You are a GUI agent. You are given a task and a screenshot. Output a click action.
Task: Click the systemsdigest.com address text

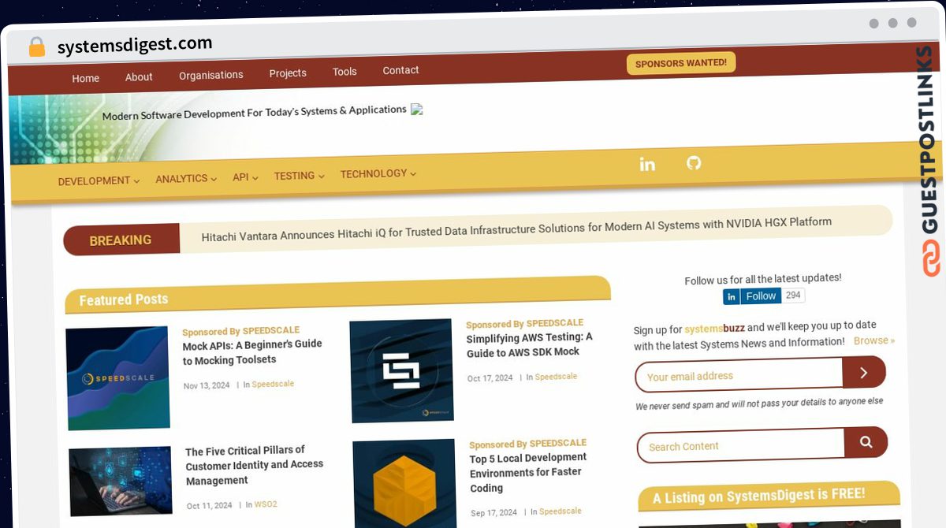click(x=135, y=45)
